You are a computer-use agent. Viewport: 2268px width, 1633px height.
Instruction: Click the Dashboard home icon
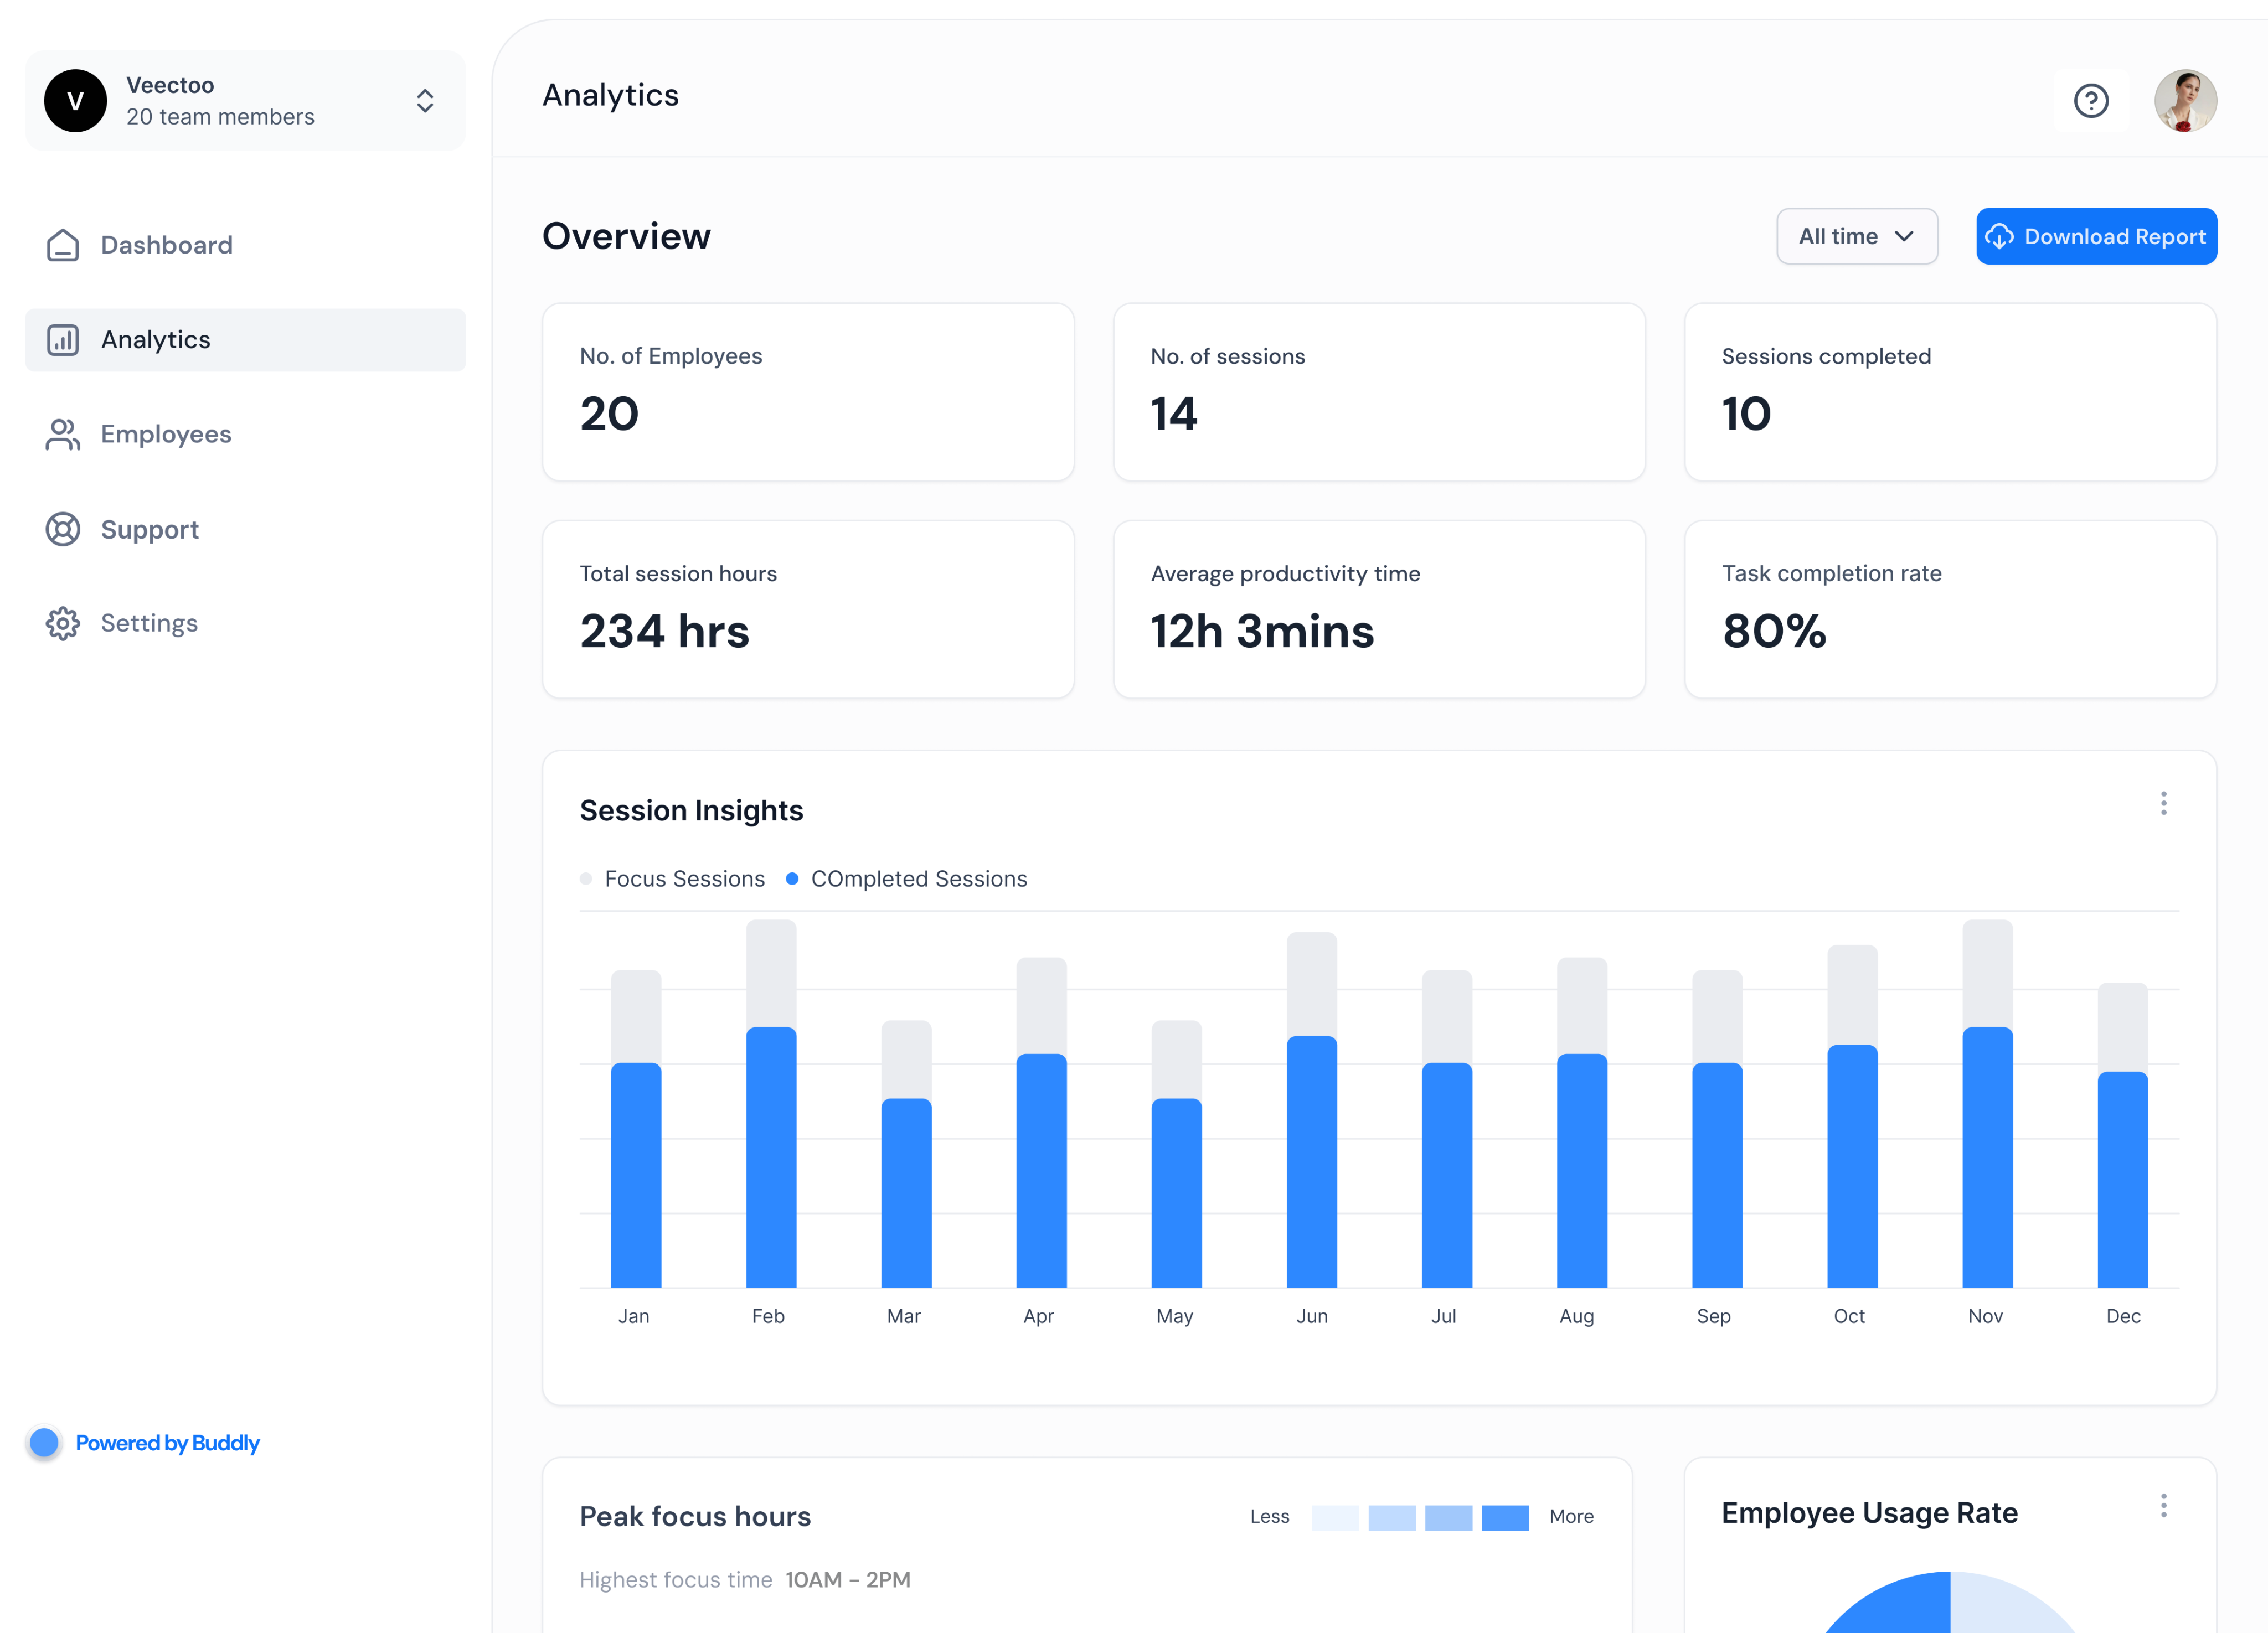tap(63, 245)
